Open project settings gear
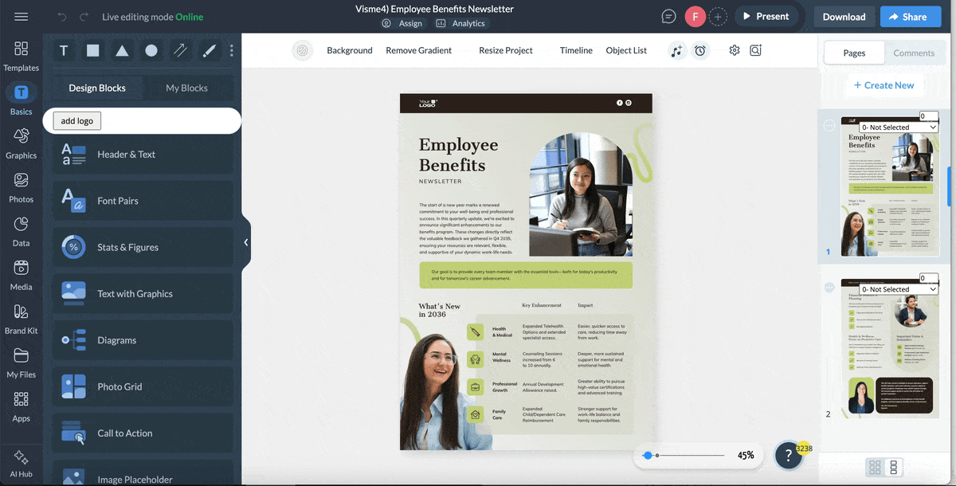The height and width of the screenshot is (486, 956). tap(735, 50)
